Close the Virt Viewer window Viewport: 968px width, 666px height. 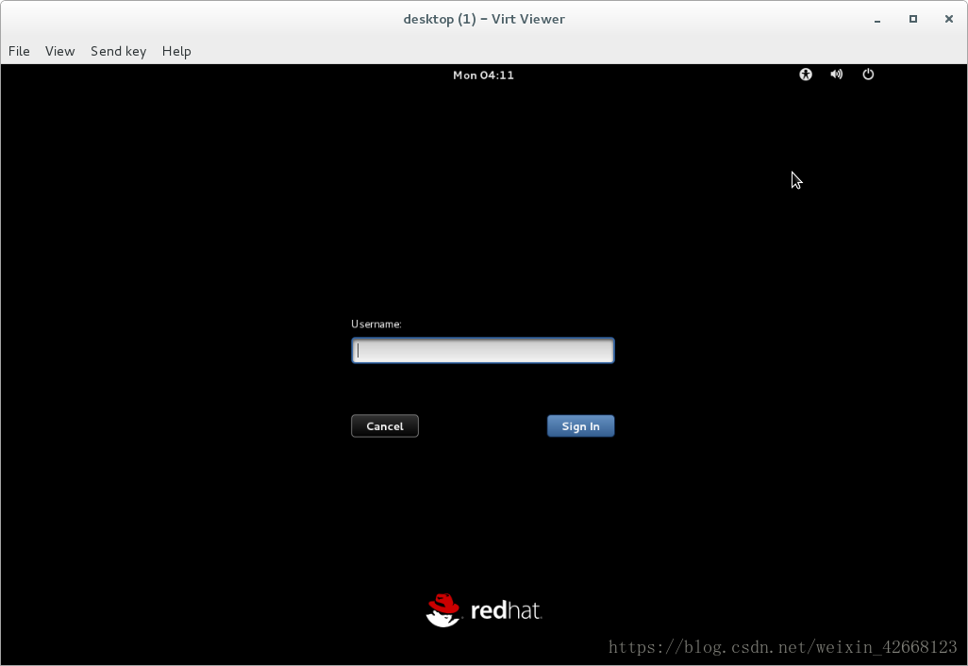[949, 19]
